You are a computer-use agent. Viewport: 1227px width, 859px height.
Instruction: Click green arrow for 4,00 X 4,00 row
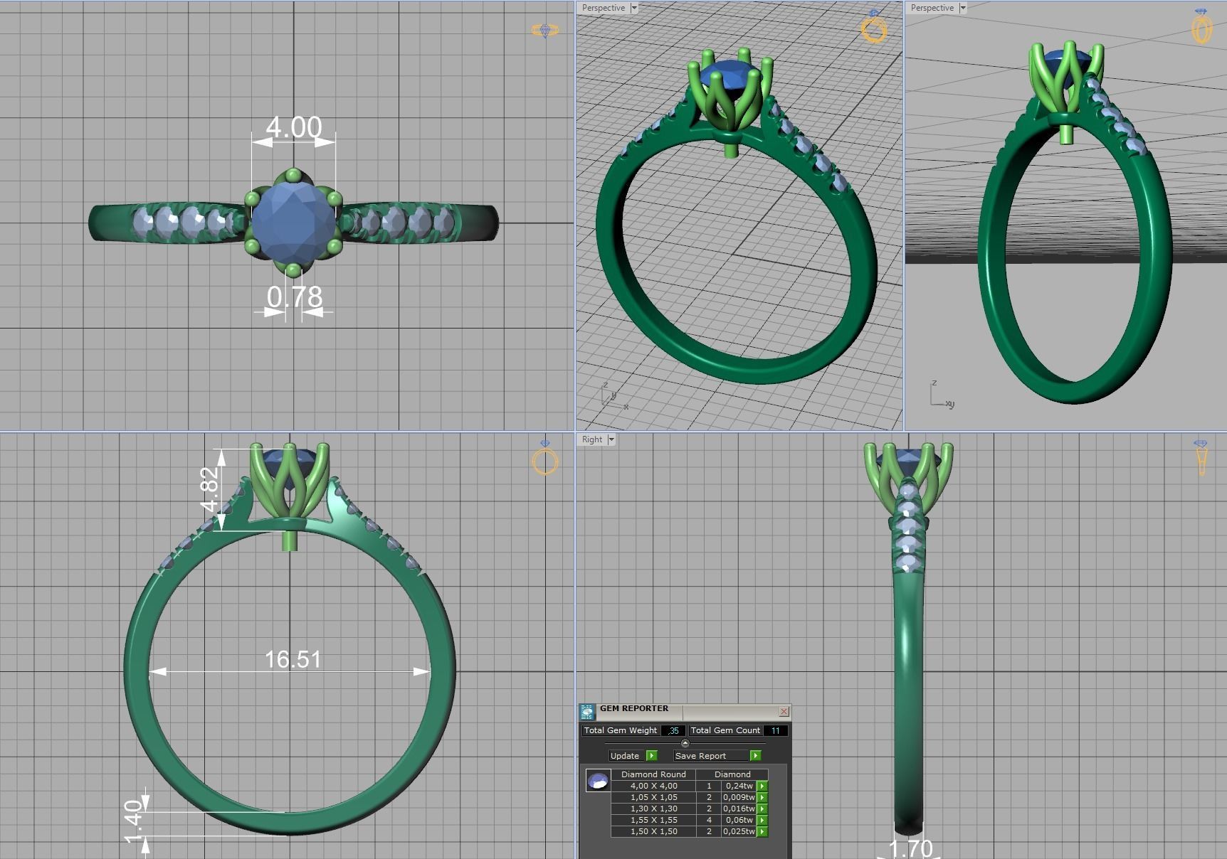tap(762, 786)
